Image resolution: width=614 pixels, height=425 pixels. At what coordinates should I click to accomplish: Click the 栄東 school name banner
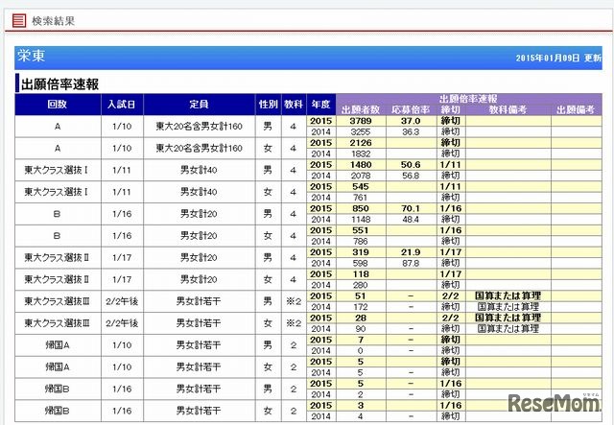point(308,58)
